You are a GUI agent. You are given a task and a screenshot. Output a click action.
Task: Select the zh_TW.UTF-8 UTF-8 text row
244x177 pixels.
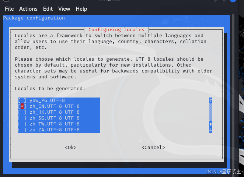(x=55, y=124)
